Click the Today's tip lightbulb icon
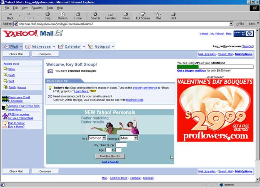The width and height of the screenshot is (260, 188). click(50, 88)
